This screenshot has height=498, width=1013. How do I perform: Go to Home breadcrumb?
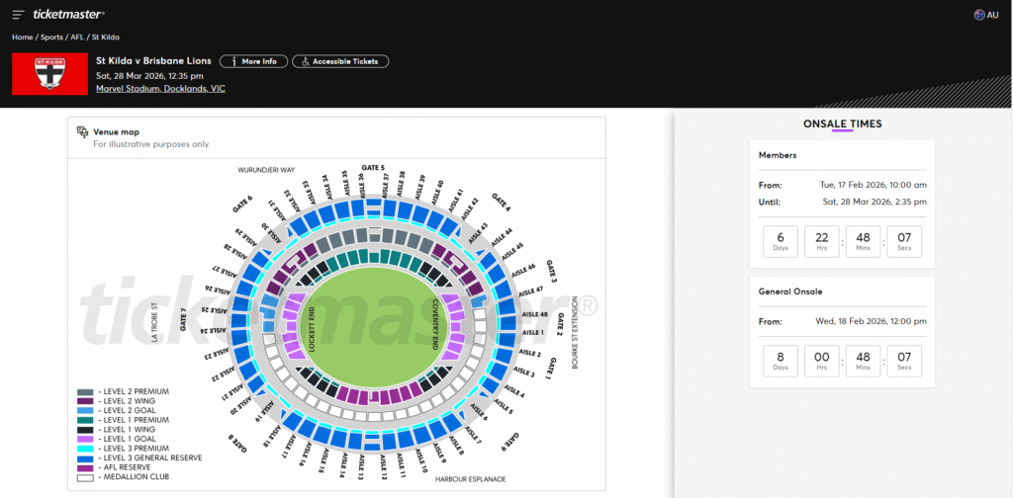coord(22,38)
